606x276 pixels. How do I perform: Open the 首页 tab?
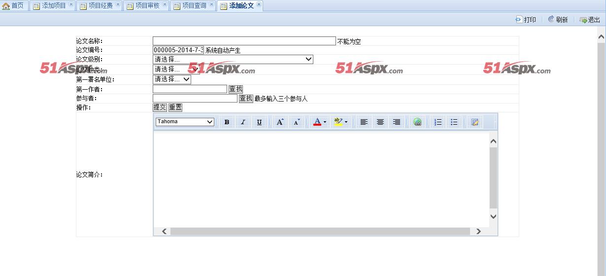[x=13, y=6]
